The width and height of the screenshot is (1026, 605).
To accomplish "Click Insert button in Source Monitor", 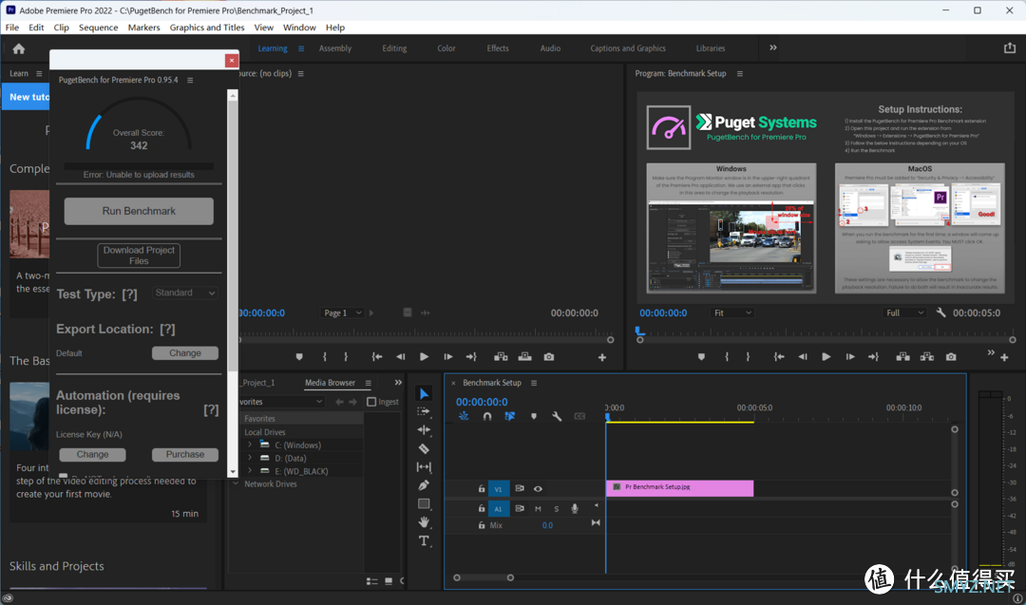I will (501, 357).
